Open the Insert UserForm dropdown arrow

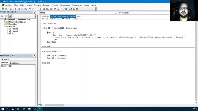[x=9, y=9]
